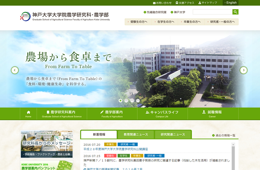Viewport: 260px width, 170px height.
Task: Select the first carousel indicator dot
Action: pos(121,101)
